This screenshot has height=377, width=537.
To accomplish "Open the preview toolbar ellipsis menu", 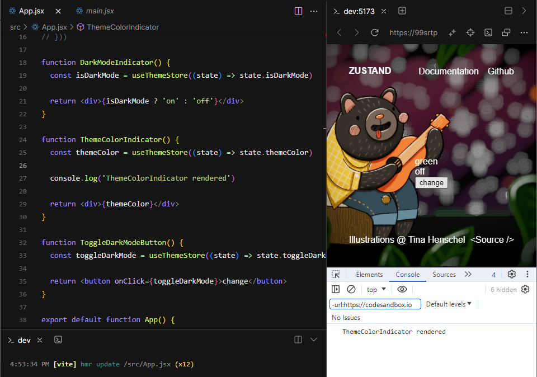I will pyautogui.click(x=524, y=32).
